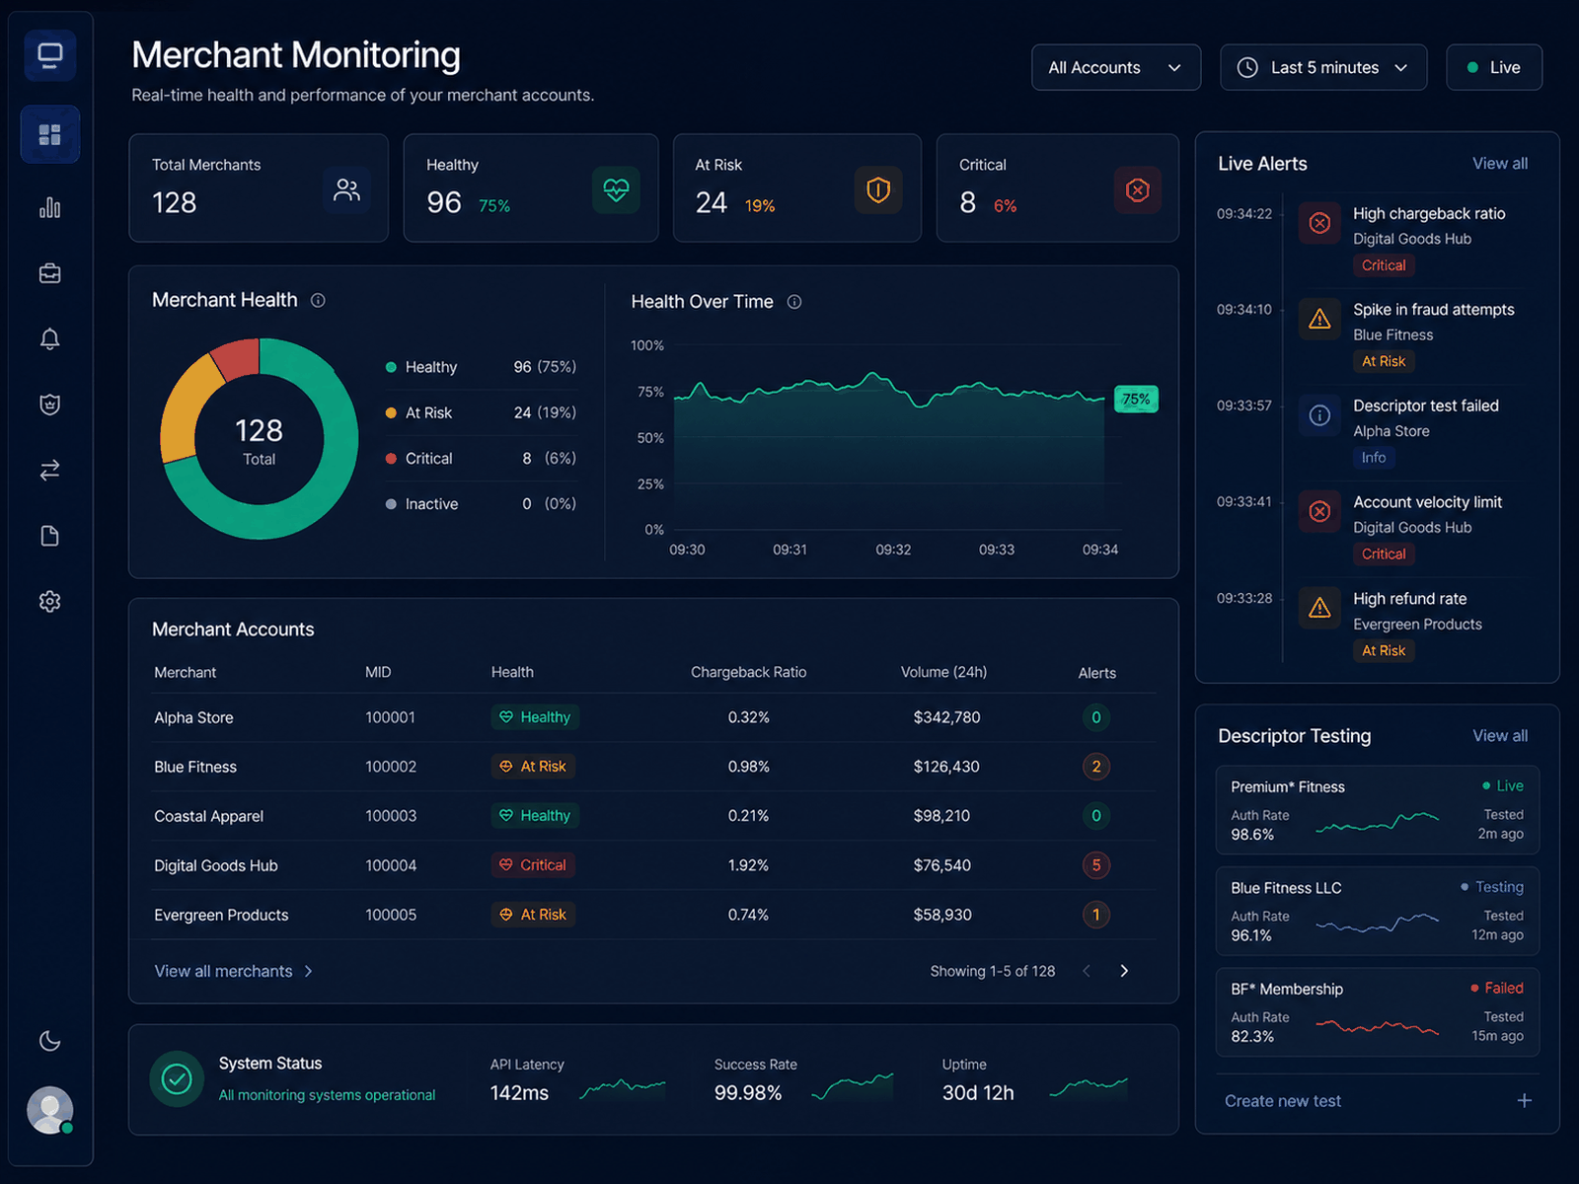This screenshot has height=1184, width=1579.
Task: Open the transfer arrows sidebar icon
Action: (50, 470)
